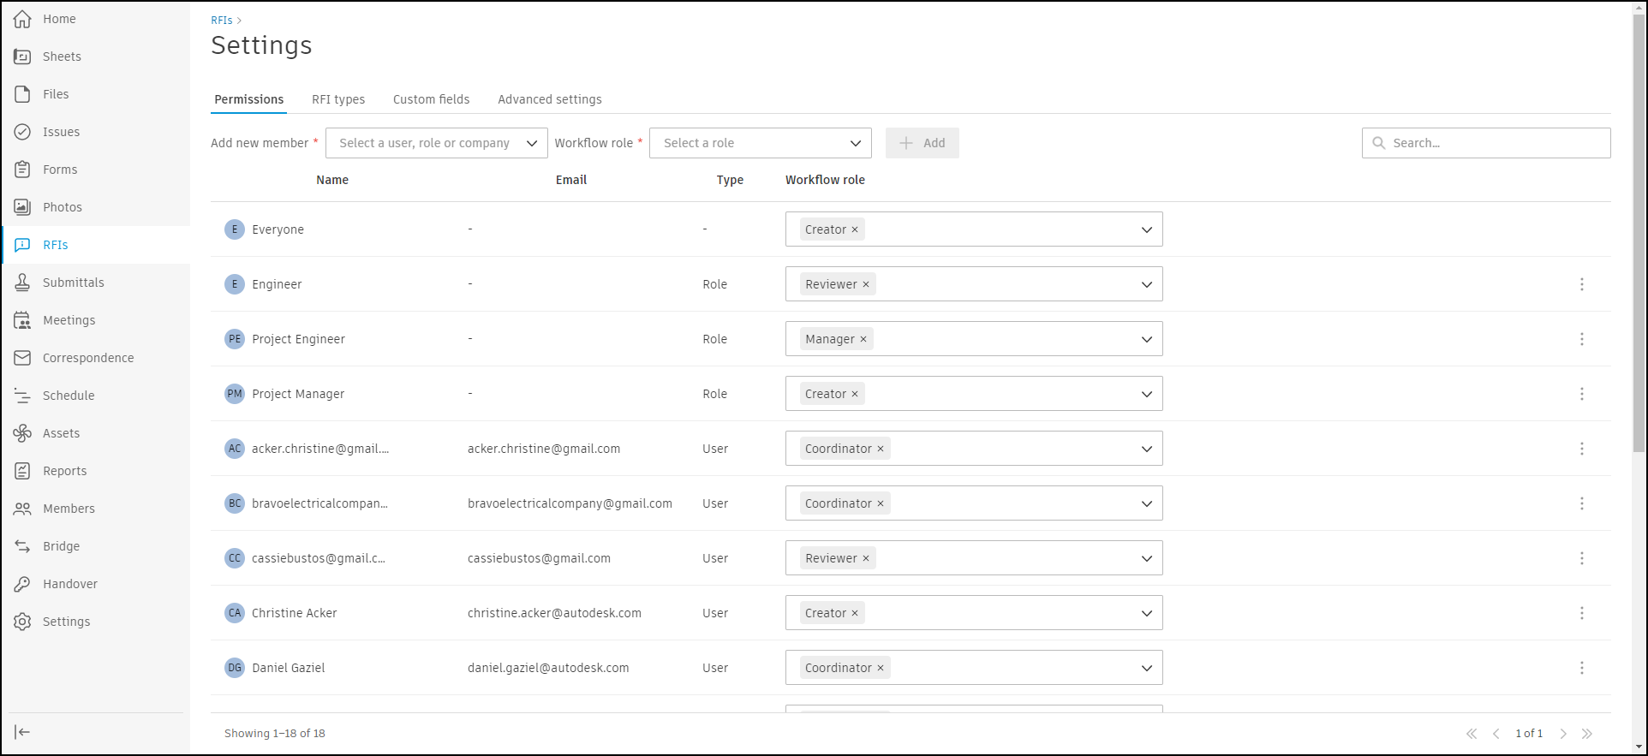Remove Creator tag from Everyone row
Viewport: 1648px width, 756px height.
click(x=855, y=229)
